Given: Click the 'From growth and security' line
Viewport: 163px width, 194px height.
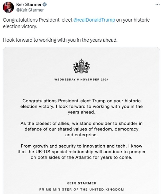Looking at the screenshot, I should point(81,146).
